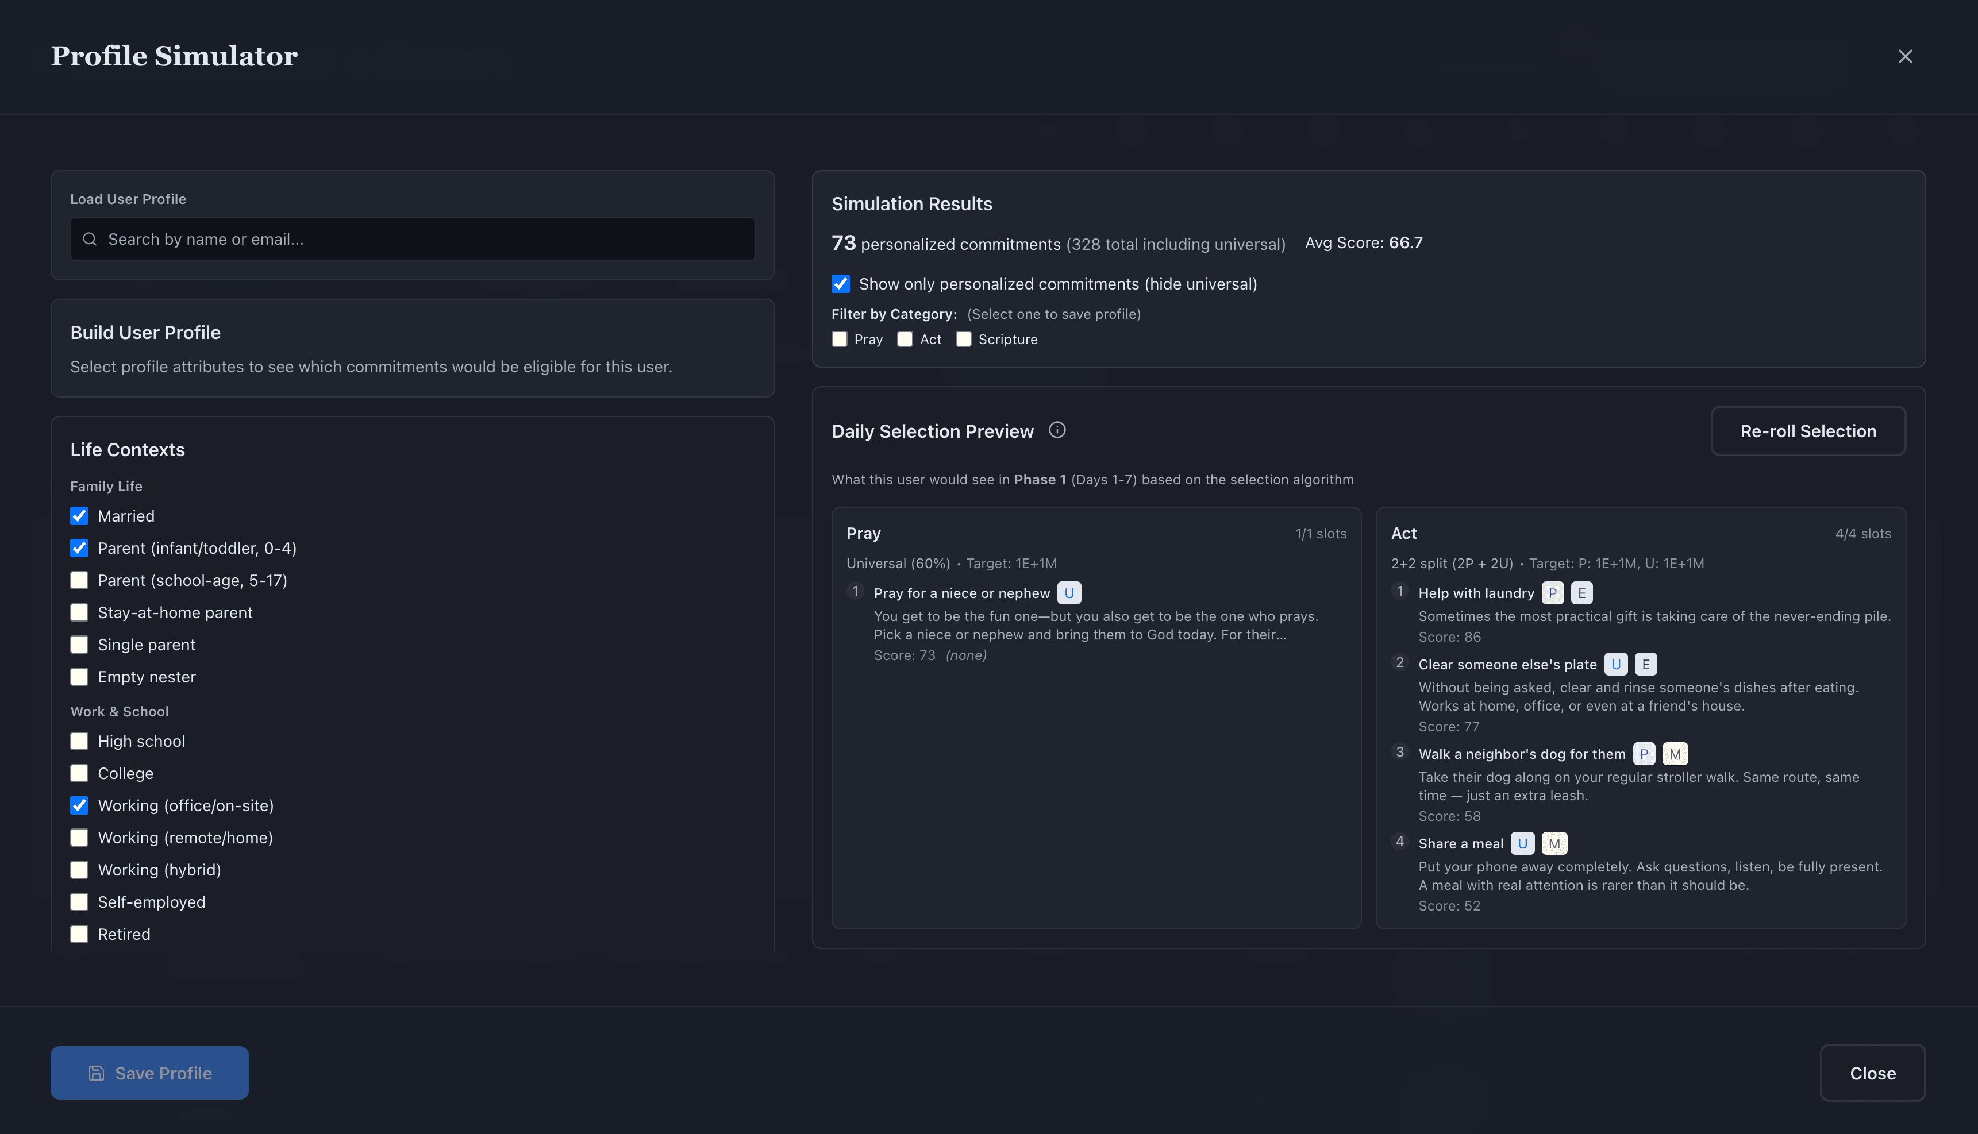The image size is (1978, 1134).
Task: Close the Profile Simulator with X icon
Action: click(1905, 56)
